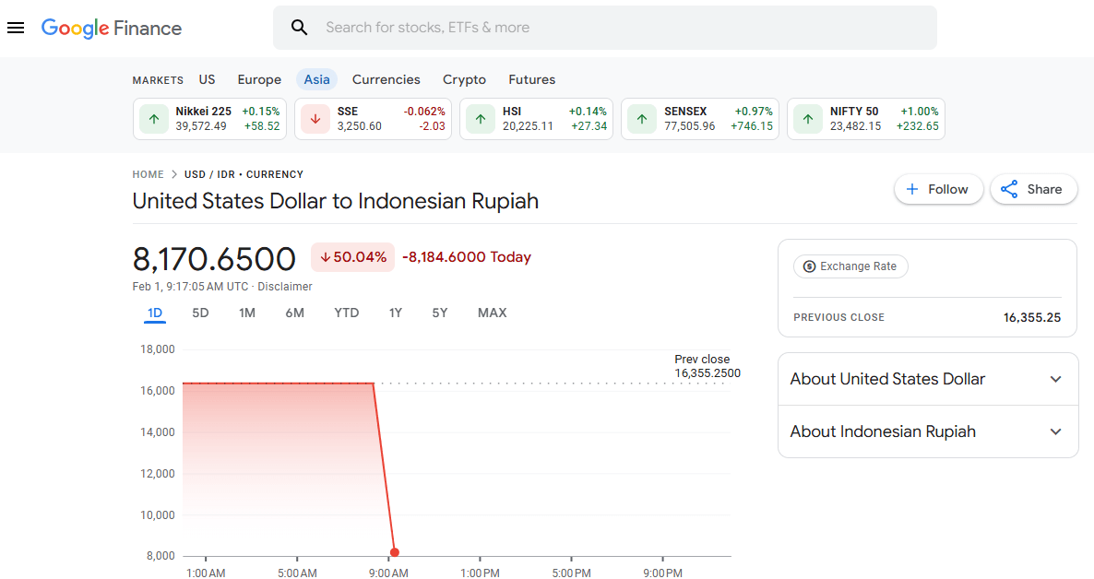Click the green up arrow on Nikkei 225 card

point(153,119)
